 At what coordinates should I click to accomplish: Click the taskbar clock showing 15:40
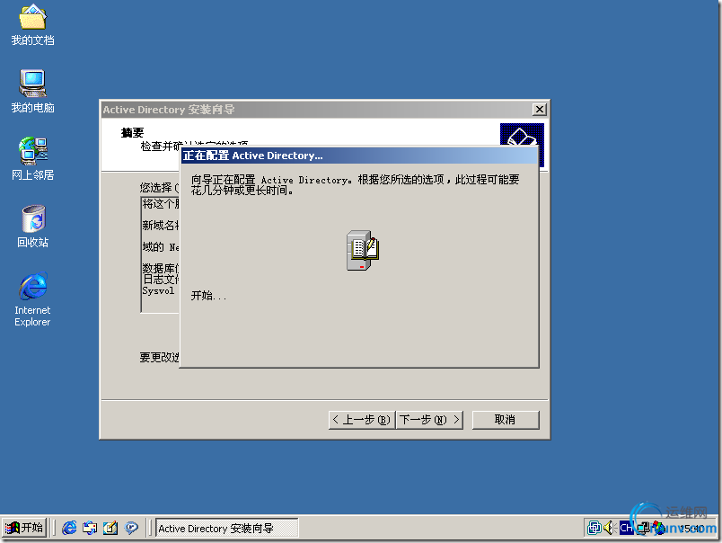pyautogui.click(x=691, y=529)
